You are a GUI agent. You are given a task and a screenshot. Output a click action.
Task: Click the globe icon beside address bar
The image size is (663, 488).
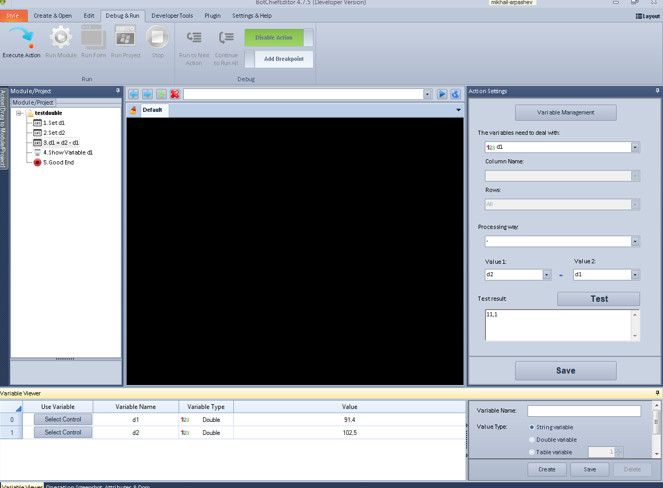click(x=456, y=94)
